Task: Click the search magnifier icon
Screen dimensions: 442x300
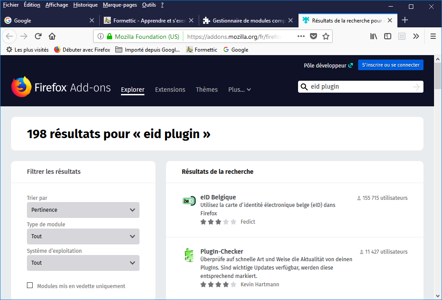Action: [x=304, y=87]
